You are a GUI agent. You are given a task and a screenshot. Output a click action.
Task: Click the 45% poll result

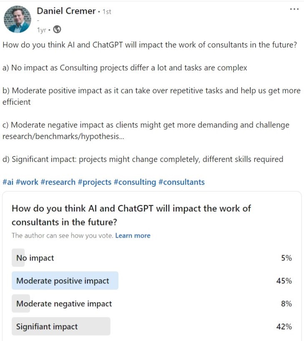284,281
